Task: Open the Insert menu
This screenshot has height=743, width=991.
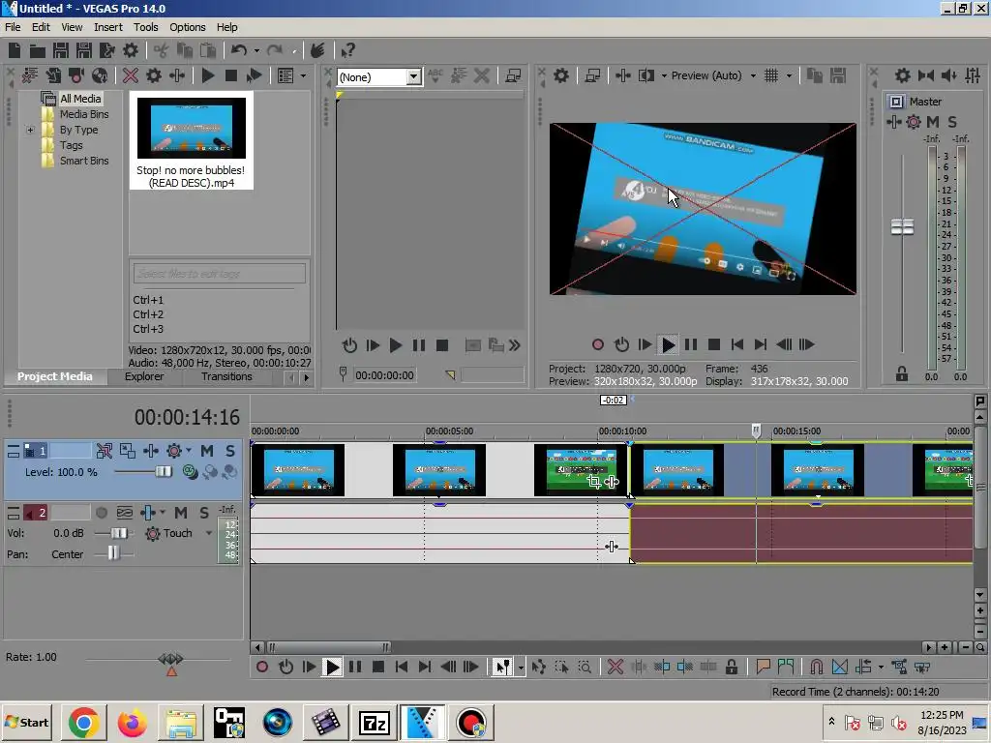Action: coord(108,27)
